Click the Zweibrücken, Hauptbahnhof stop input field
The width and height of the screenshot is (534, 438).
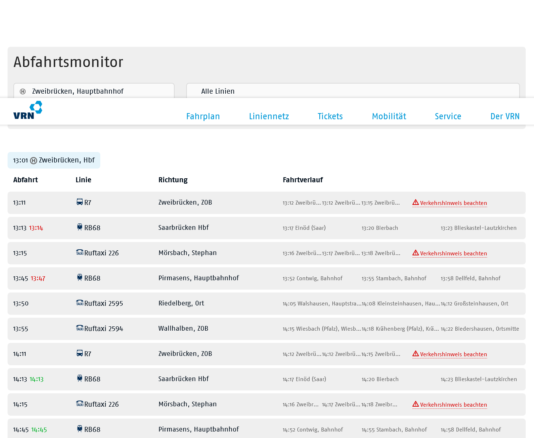pos(94,91)
